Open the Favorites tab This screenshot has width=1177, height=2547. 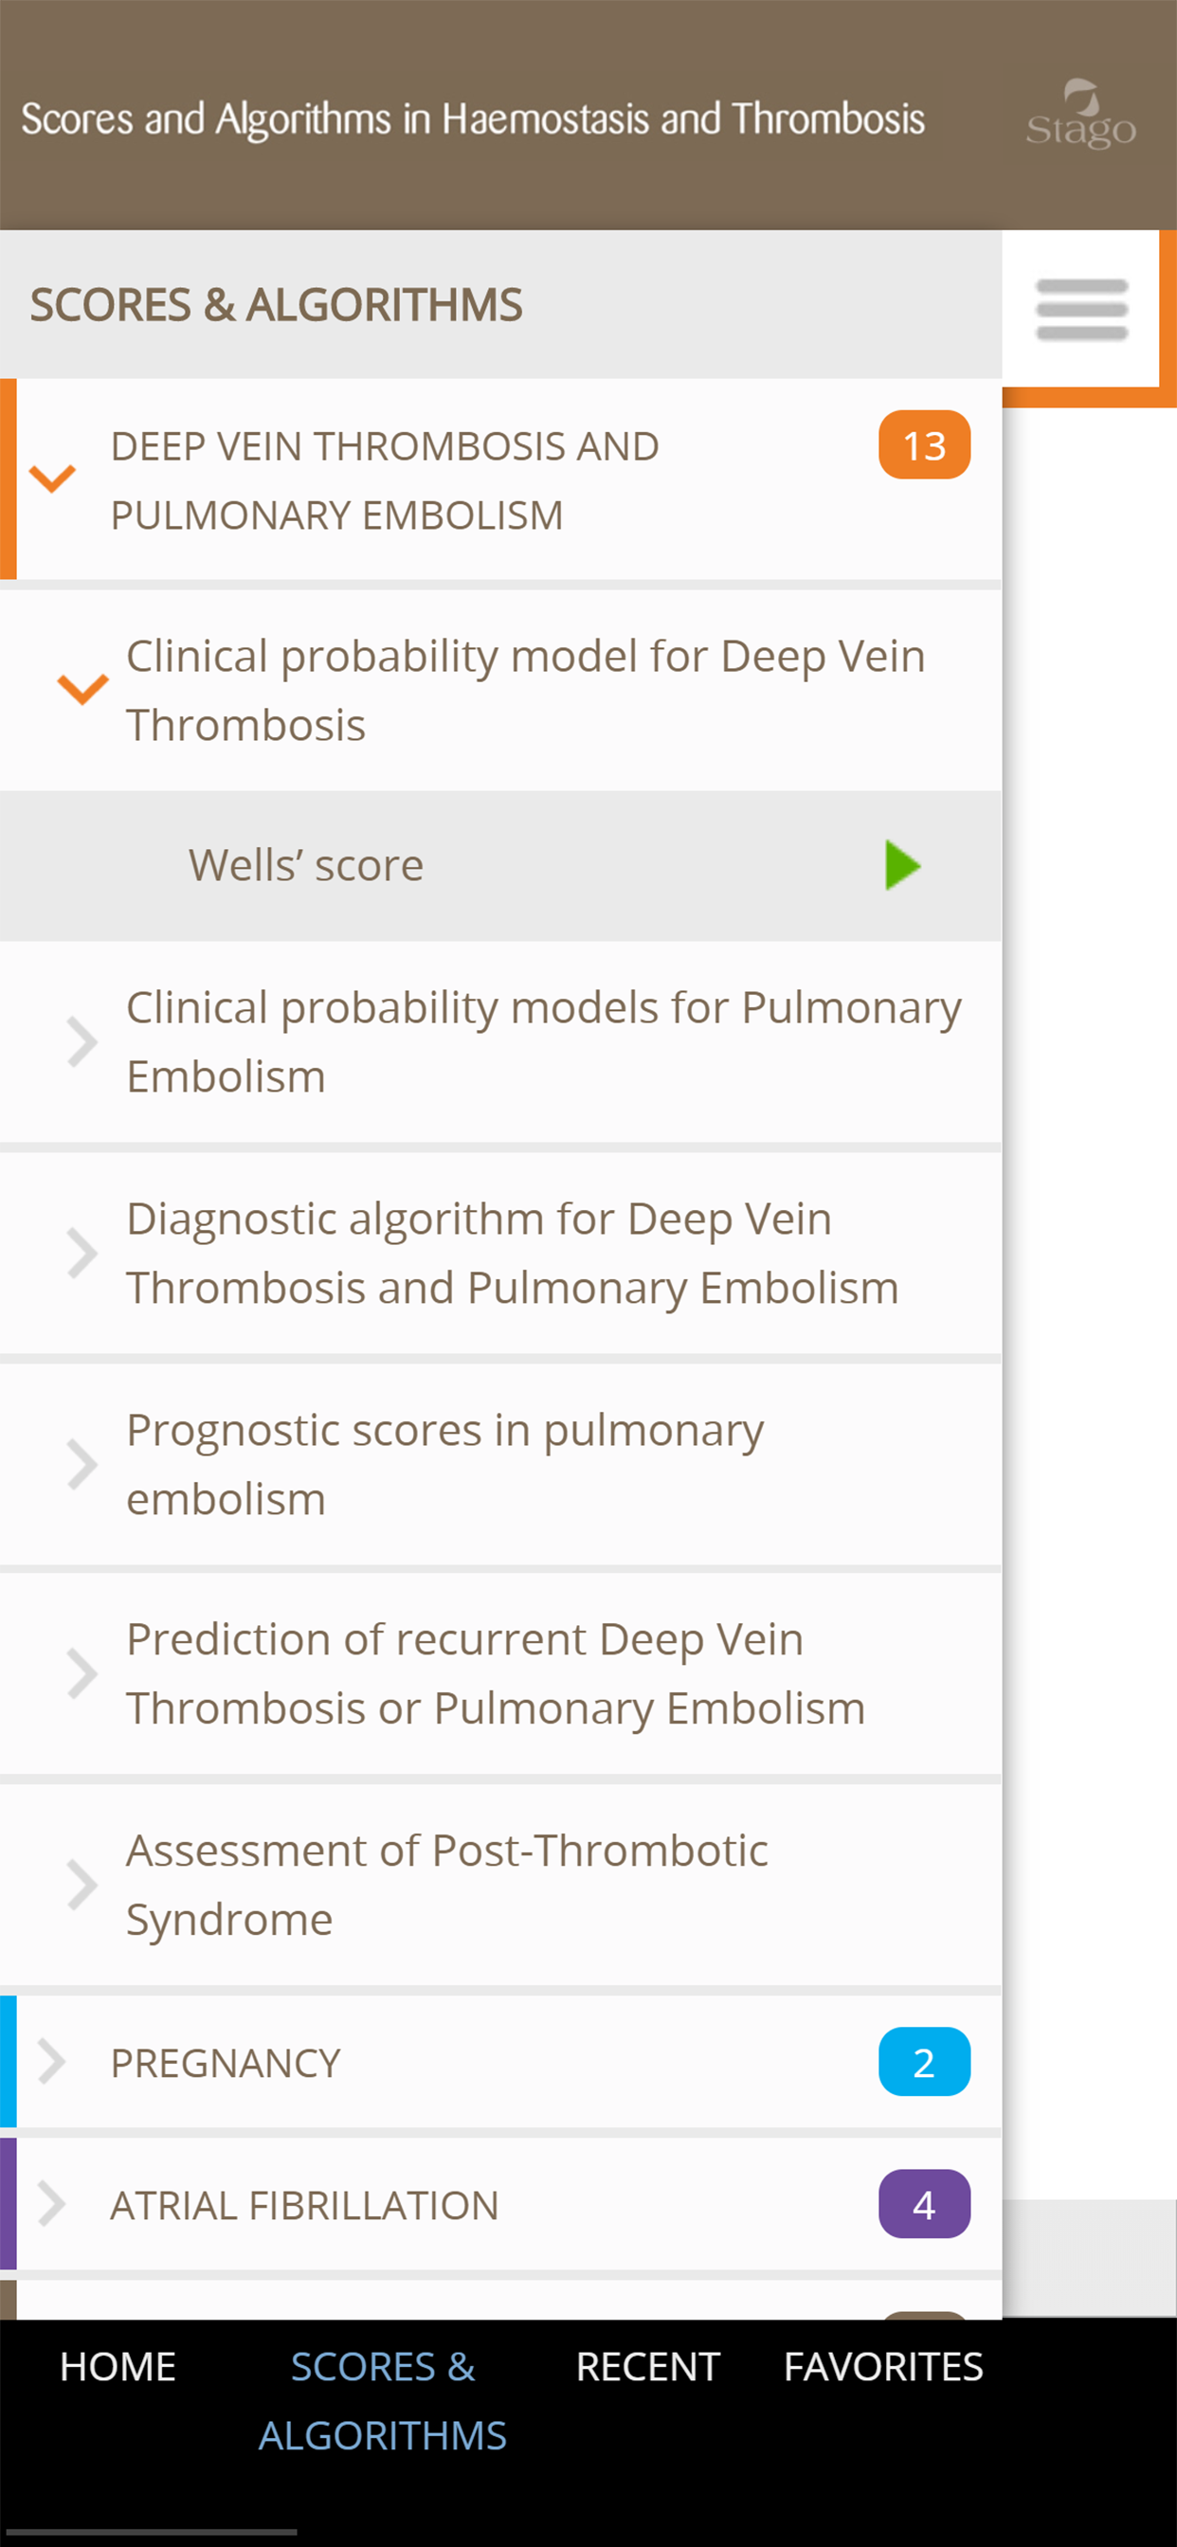point(883,2367)
